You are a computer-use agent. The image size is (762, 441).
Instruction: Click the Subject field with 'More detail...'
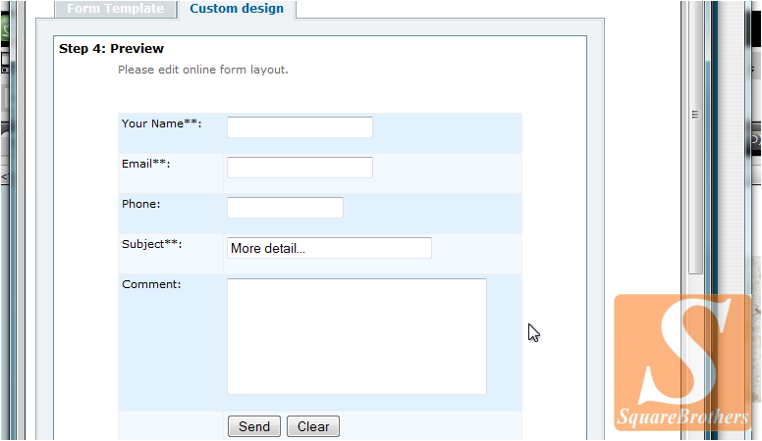coord(329,248)
